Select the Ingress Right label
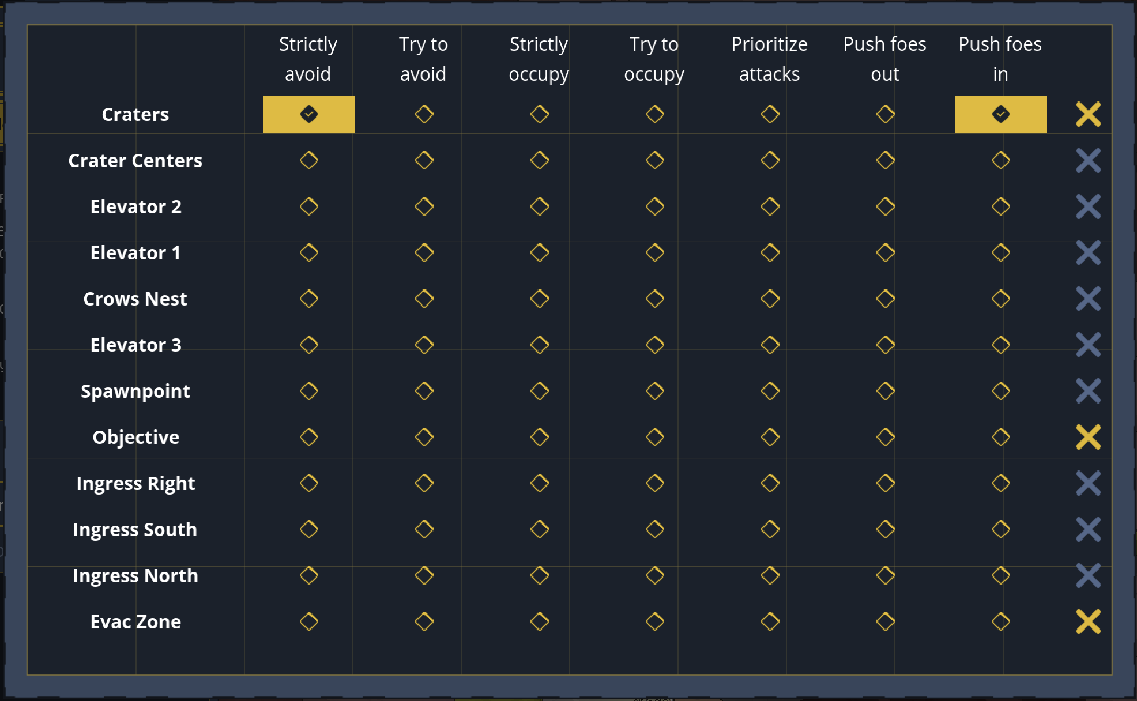This screenshot has width=1137, height=701. [135, 484]
